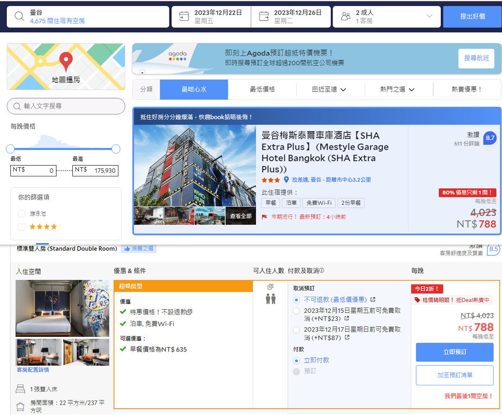Click the hotel name Mestyle Garage Hotel Bangkok

tap(325, 152)
